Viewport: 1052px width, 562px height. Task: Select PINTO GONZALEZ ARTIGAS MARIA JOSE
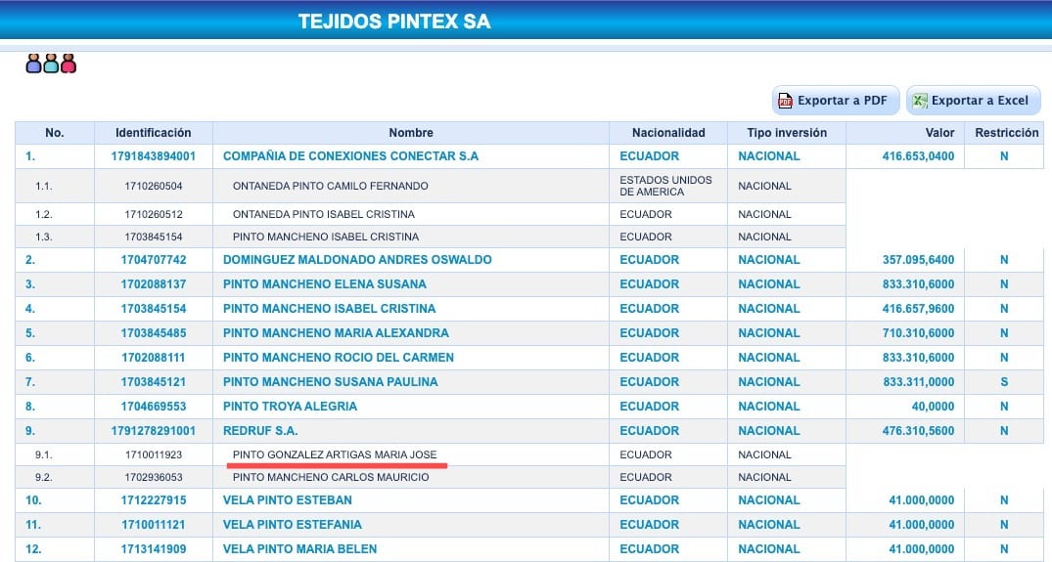[x=335, y=454]
